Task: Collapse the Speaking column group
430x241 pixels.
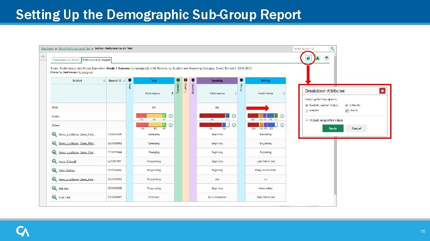Action: point(193,80)
